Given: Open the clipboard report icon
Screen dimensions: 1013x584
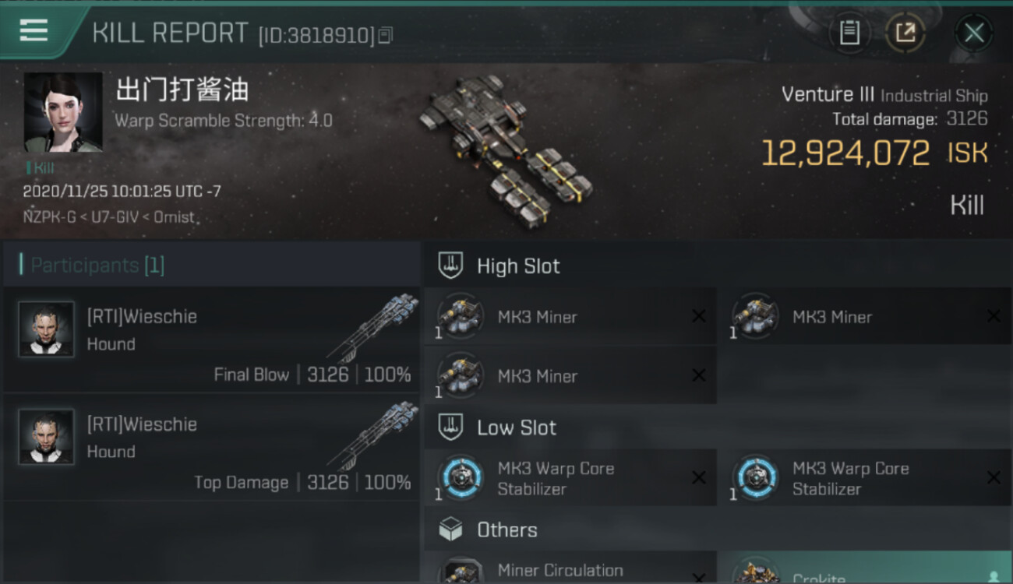Looking at the screenshot, I should (x=849, y=33).
